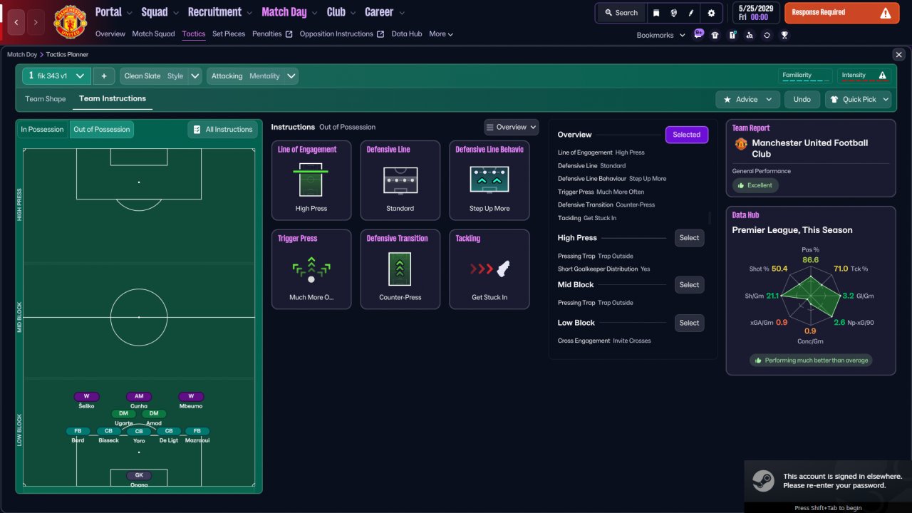Click Select next to High Press

(689, 238)
